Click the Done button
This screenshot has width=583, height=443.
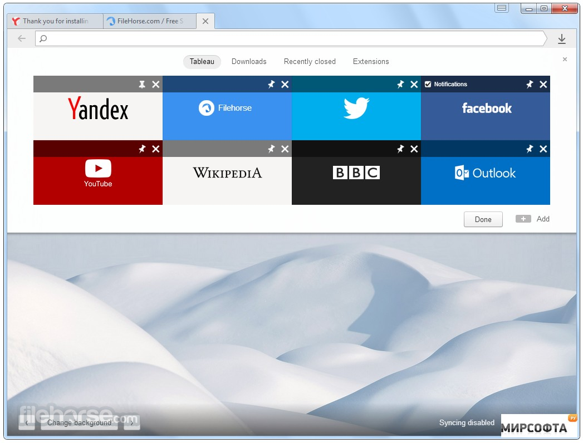coord(483,219)
